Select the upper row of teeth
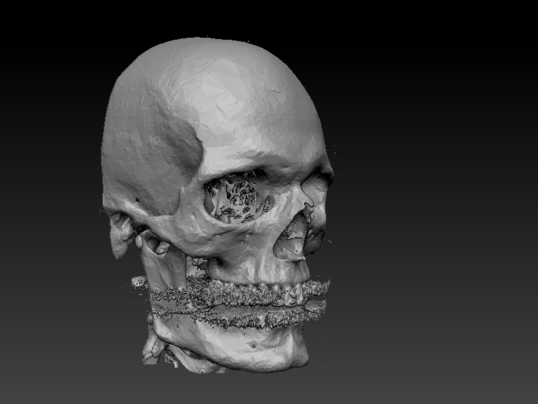Image resolution: width=538 pixels, height=404 pixels. pos(256,293)
